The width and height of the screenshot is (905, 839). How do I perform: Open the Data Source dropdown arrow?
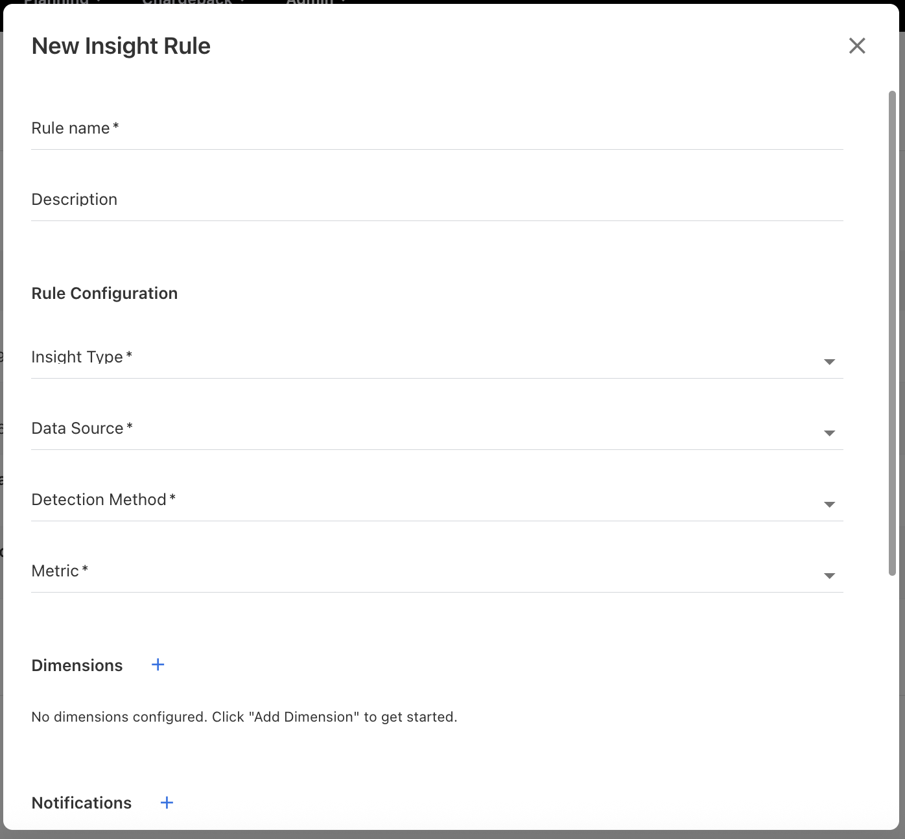pos(829,433)
